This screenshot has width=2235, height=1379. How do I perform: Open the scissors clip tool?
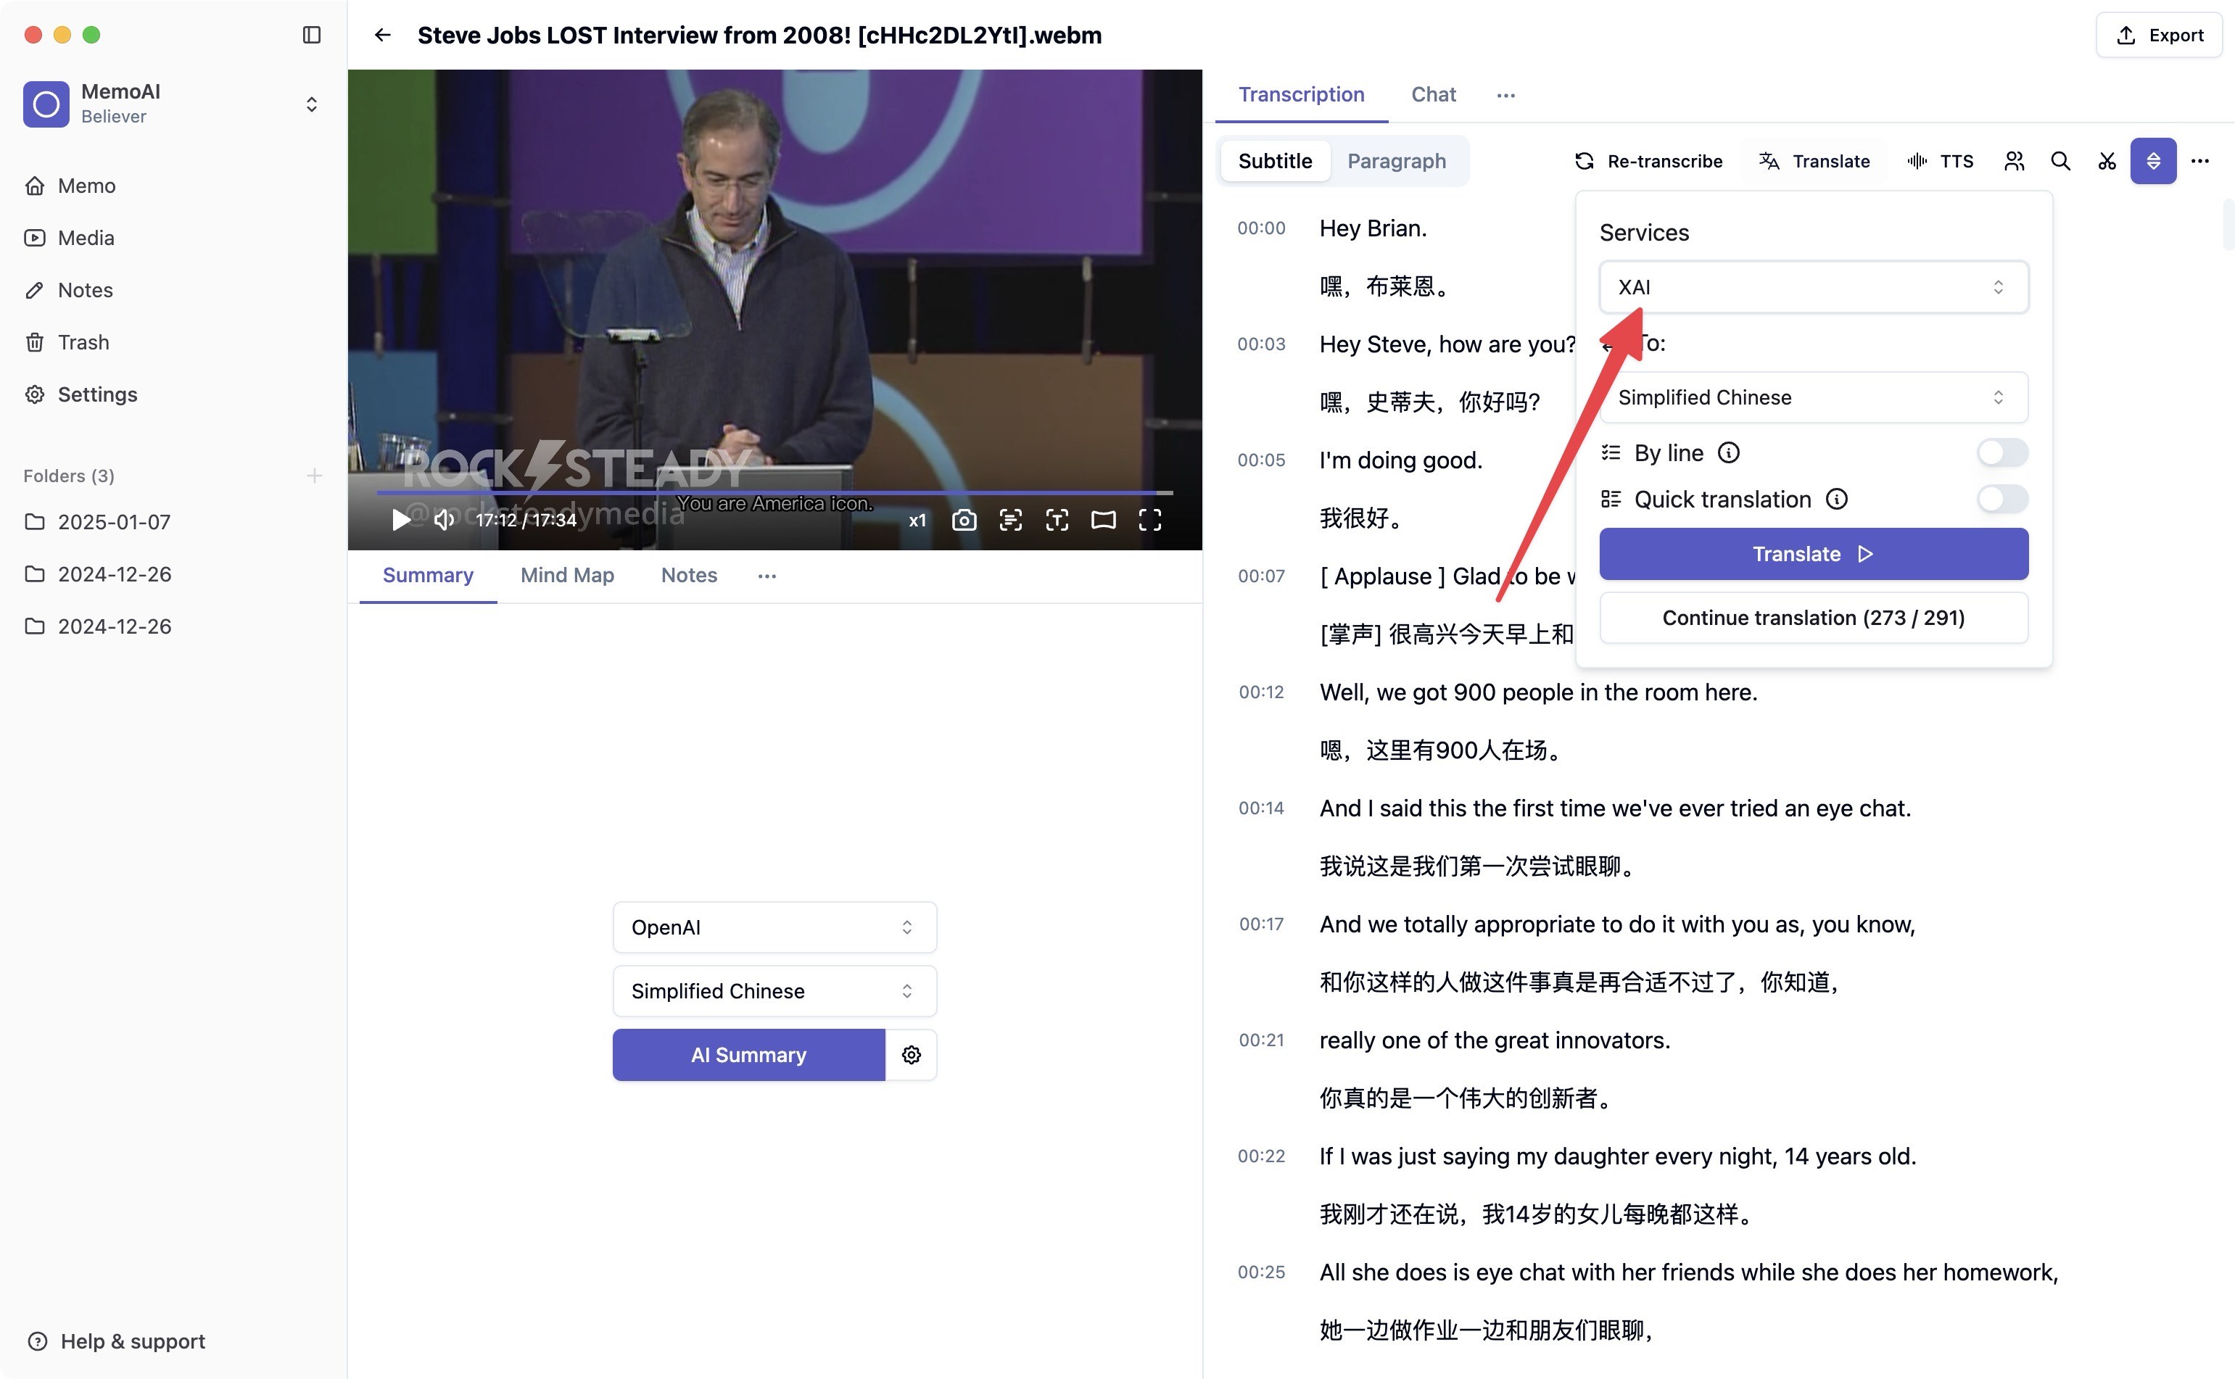coord(2107,162)
